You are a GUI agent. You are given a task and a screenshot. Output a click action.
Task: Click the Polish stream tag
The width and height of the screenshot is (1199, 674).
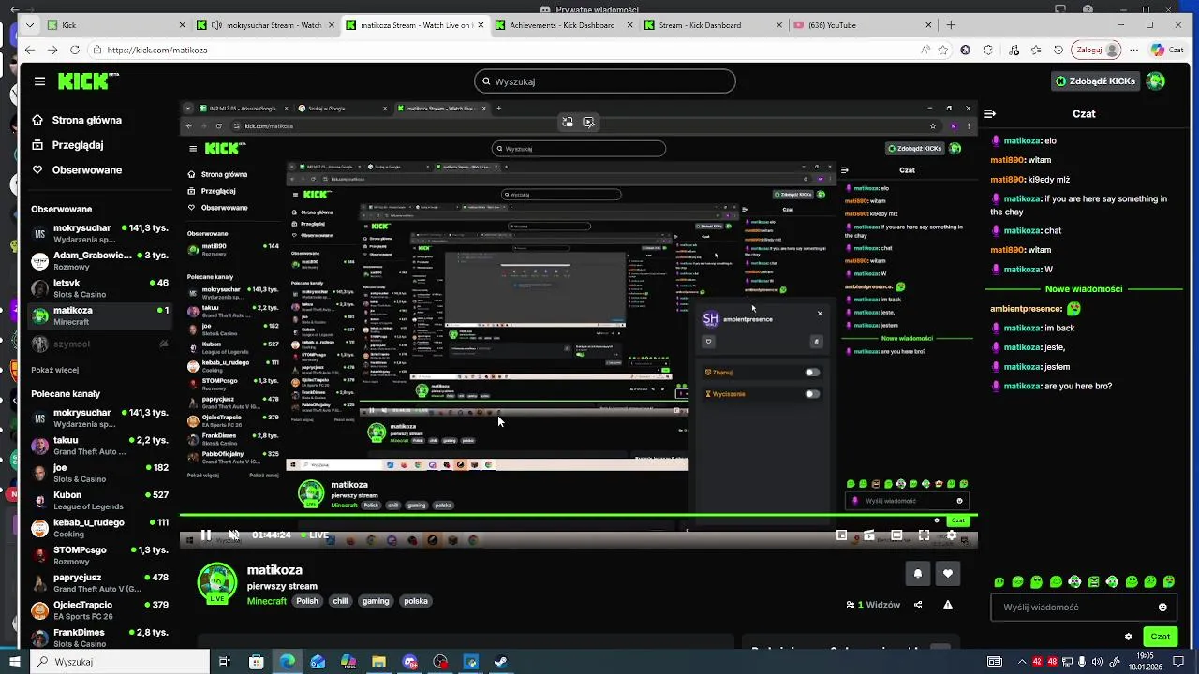point(307,601)
